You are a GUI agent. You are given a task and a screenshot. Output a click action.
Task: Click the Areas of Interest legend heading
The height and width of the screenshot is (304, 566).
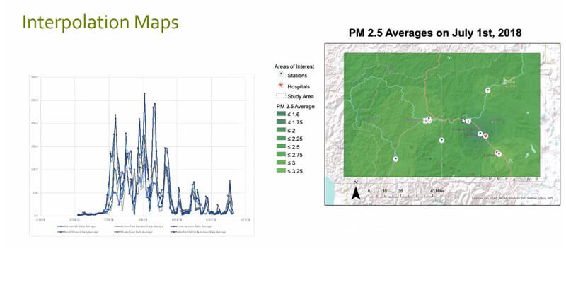(294, 65)
